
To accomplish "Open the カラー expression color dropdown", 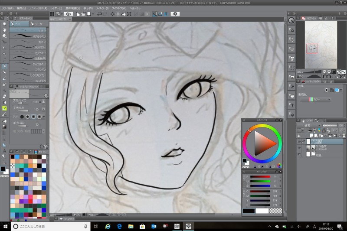I will coord(316,100).
